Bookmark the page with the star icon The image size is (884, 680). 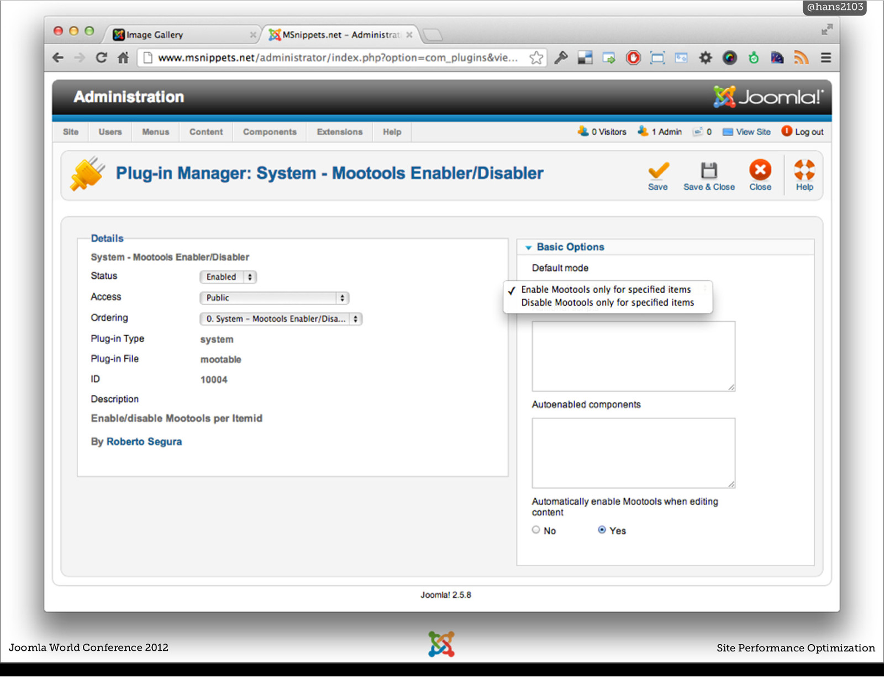(x=536, y=57)
